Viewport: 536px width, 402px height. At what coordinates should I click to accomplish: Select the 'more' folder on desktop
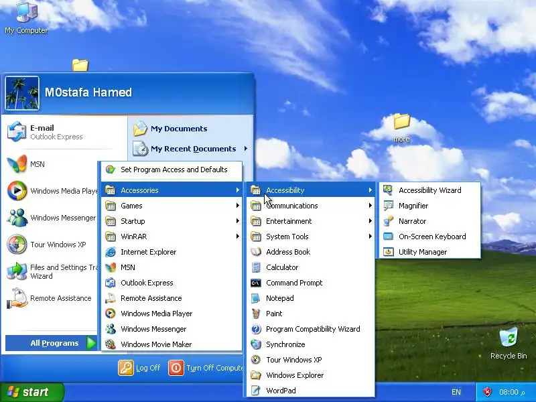click(401, 128)
